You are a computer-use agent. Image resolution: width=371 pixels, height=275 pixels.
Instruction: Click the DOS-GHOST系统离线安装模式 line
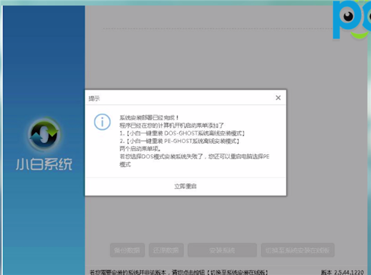[182, 133]
